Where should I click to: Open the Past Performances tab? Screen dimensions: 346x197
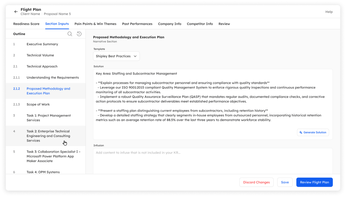click(137, 24)
